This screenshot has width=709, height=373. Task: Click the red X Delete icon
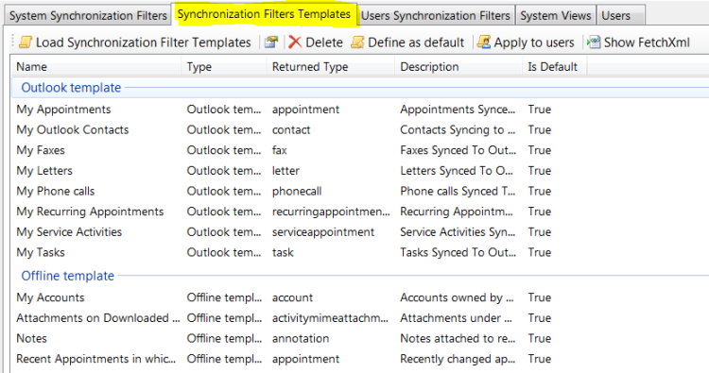[x=295, y=42]
